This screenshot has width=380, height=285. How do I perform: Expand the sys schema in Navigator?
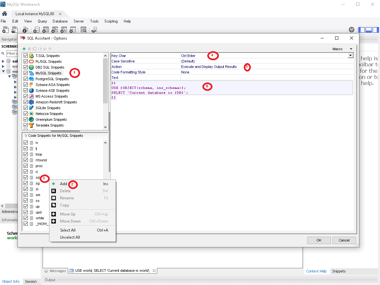[x=3, y=66]
